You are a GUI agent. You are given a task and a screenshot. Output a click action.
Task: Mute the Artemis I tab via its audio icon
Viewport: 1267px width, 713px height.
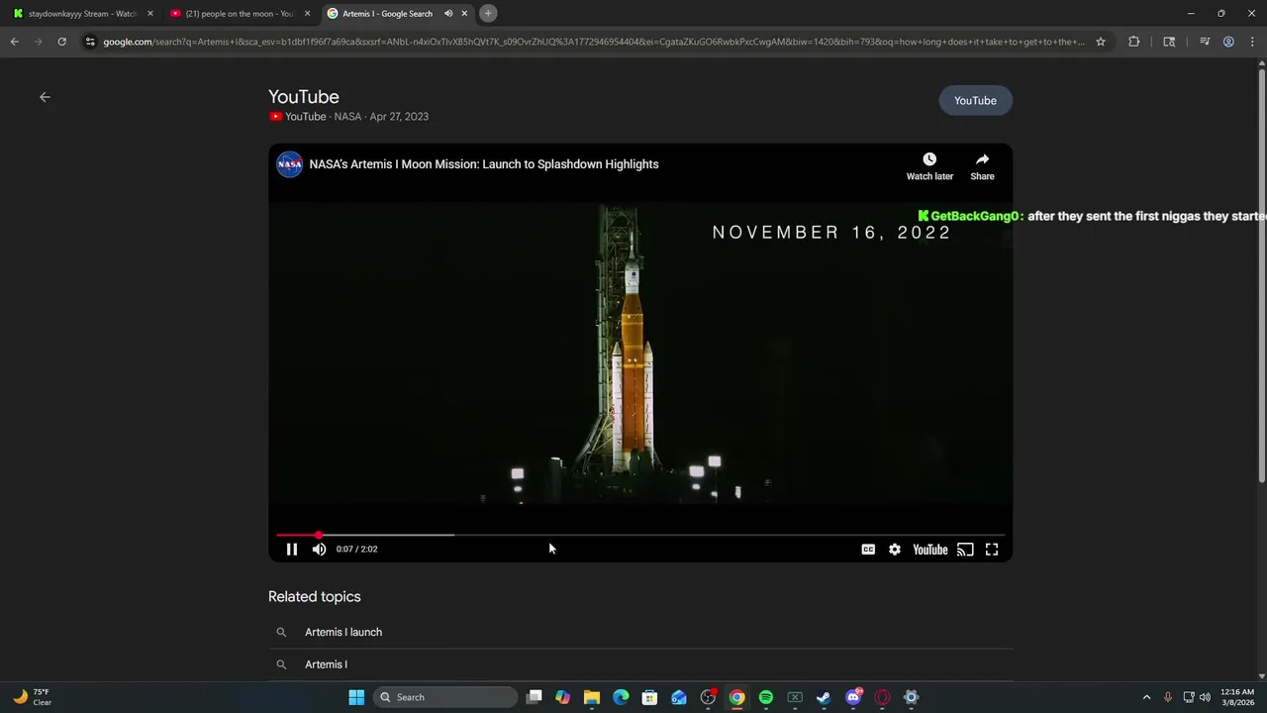point(448,14)
